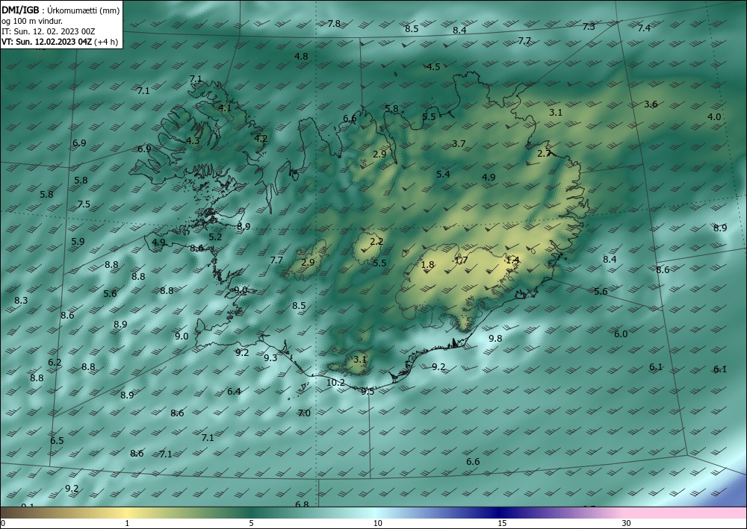The height and width of the screenshot is (529, 747).
Task: Select the 7.4 map value
Action: (644, 28)
